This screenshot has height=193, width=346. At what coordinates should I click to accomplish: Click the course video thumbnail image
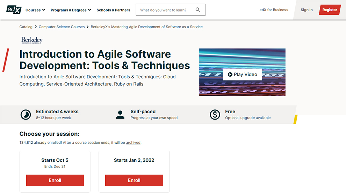242,72
